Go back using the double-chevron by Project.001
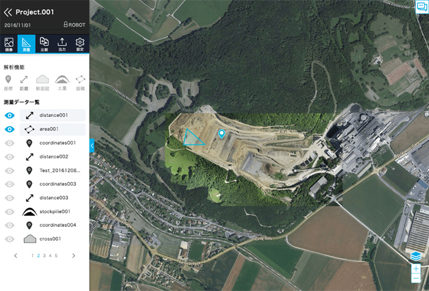 tap(8, 12)
